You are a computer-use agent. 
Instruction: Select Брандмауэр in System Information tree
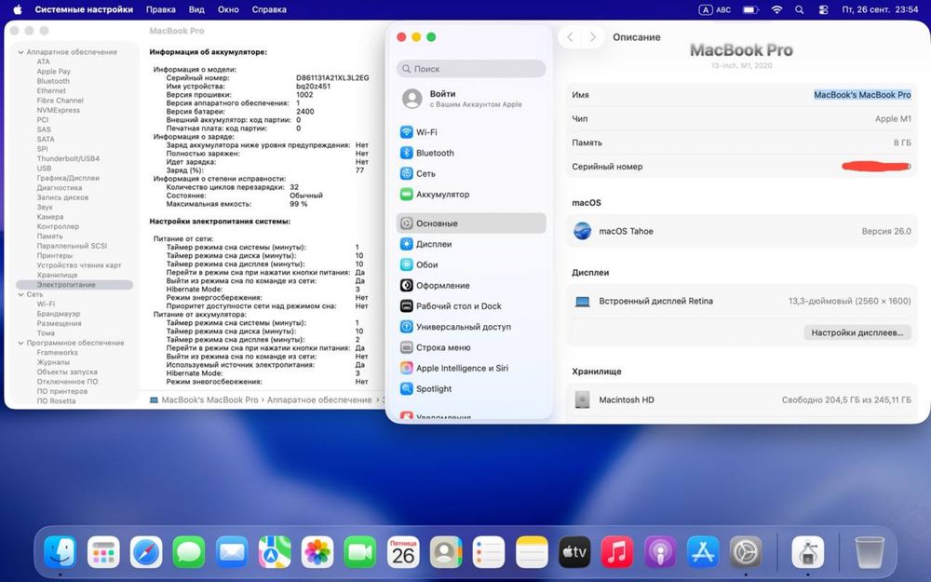click(x=58, y=314)
